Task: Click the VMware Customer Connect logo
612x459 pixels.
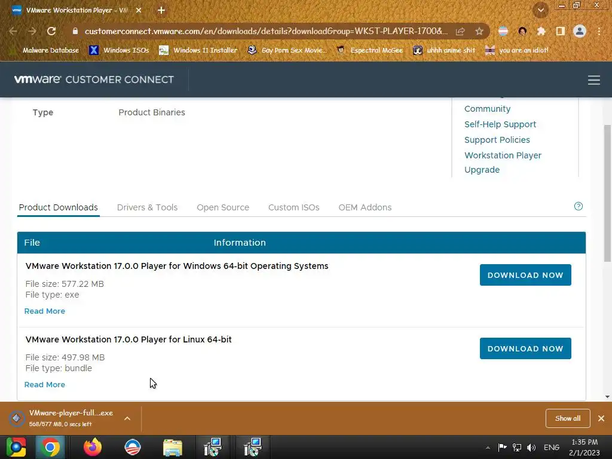Action: [94, 79]
